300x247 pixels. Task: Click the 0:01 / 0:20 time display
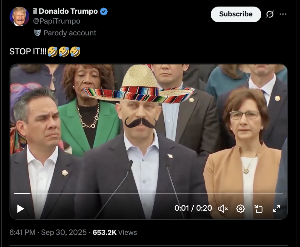point(193,208)
